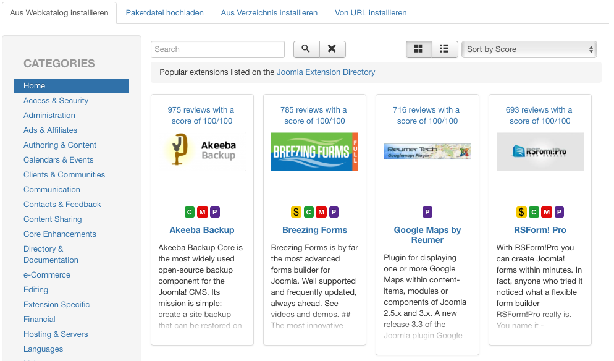This screenshot has height=361, width=614.
Task: Click red M badge on Breezing Forms
Action: [321, 212]
